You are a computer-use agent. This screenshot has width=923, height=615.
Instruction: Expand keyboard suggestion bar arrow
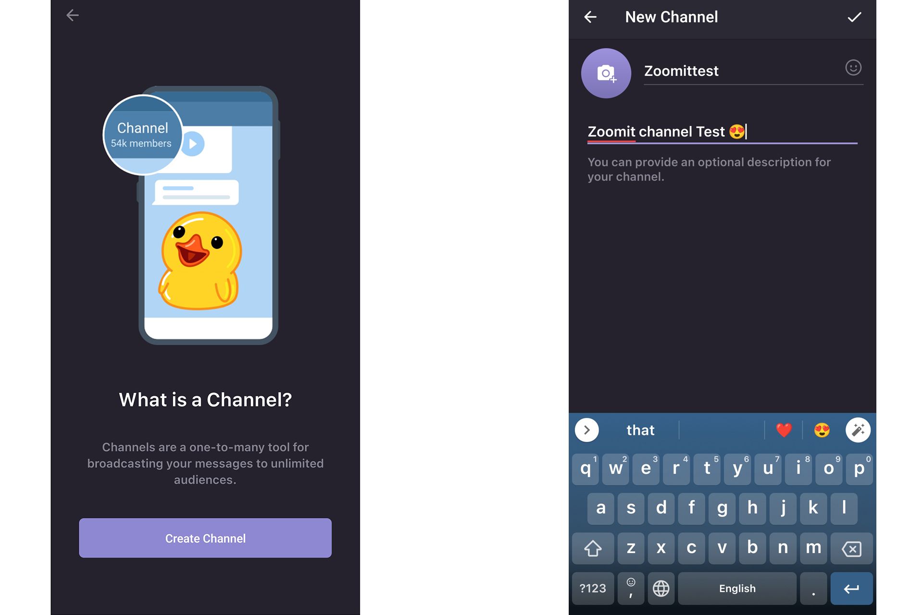point(587,430)
